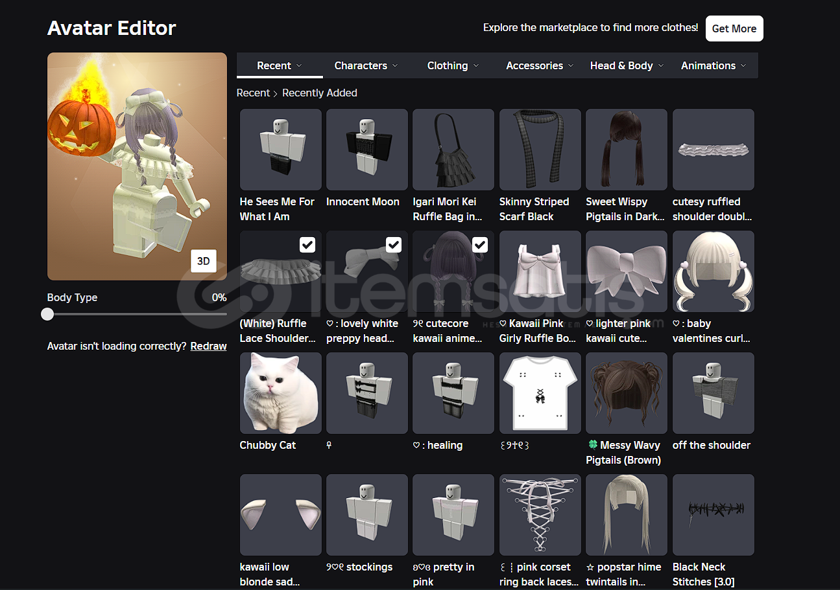This screenshot has width=840, height=590.
Task: Pick the Messy Wavy Pigtails (Brown) hair
Action: [x=626, y=393]
